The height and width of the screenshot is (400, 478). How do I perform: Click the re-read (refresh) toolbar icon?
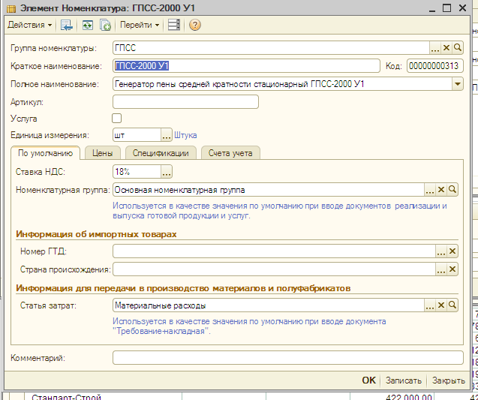(88, 25)
